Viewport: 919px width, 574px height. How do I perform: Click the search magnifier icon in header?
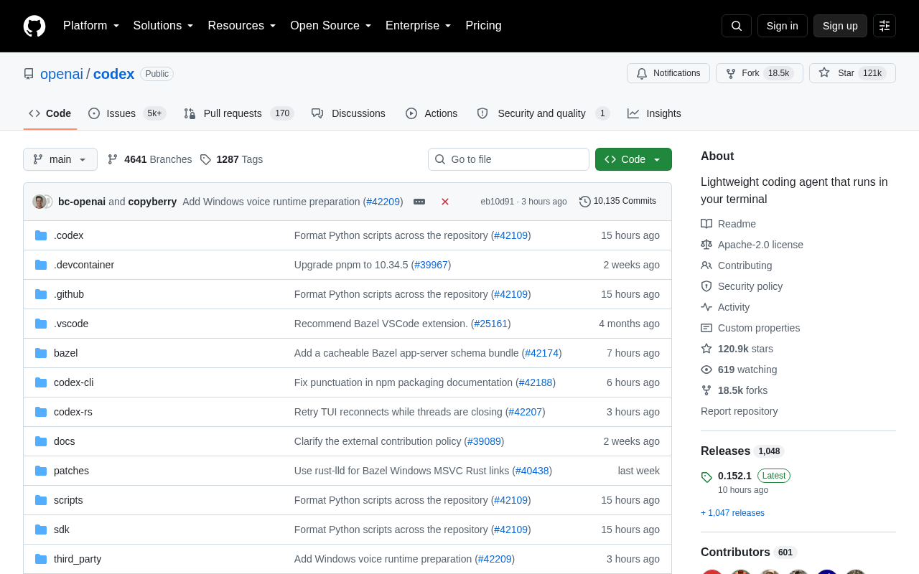(x=737, y=26)
